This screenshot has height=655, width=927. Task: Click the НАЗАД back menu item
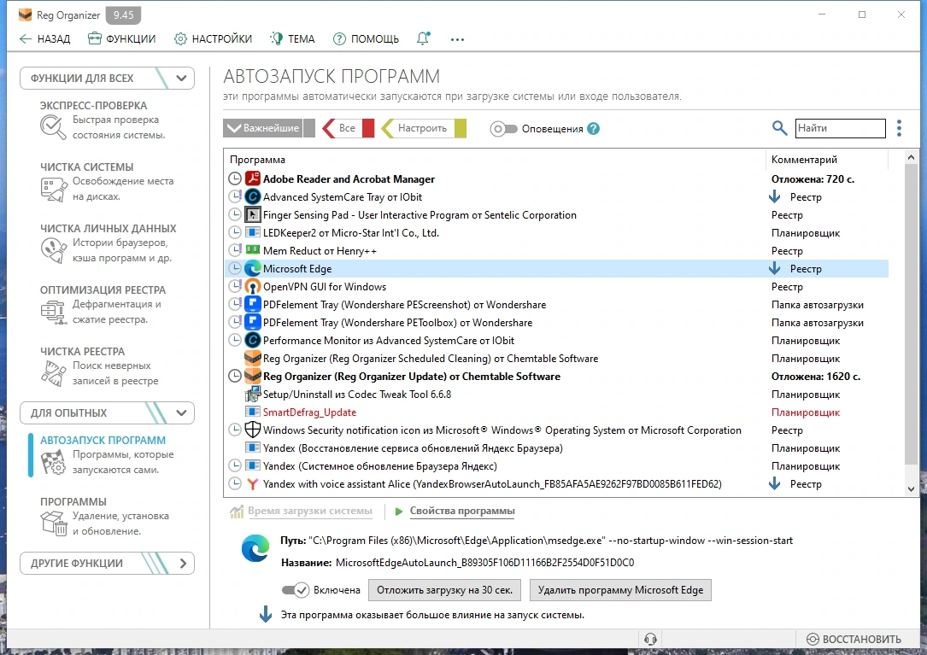(x=45, y=39)
